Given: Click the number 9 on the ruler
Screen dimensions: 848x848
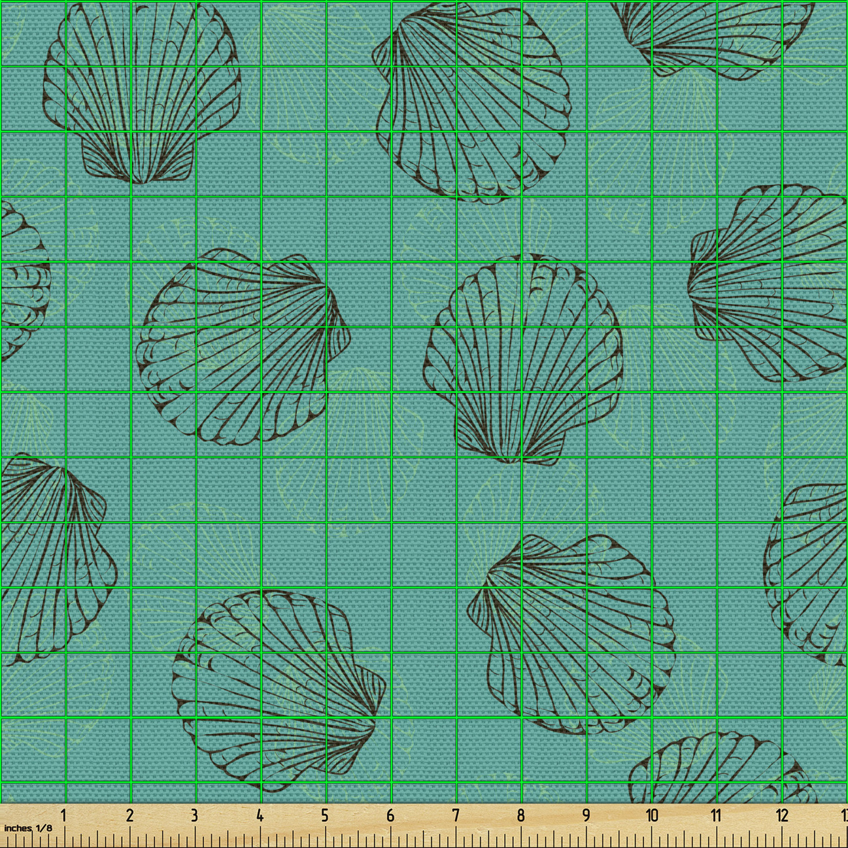Looking at the screenshot, I should click(586, 815).
